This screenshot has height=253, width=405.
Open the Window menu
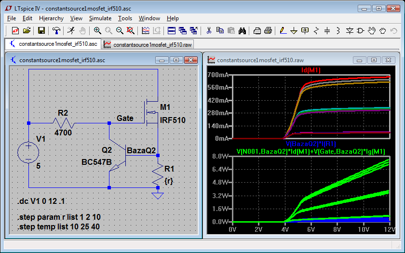coord(149,18)
